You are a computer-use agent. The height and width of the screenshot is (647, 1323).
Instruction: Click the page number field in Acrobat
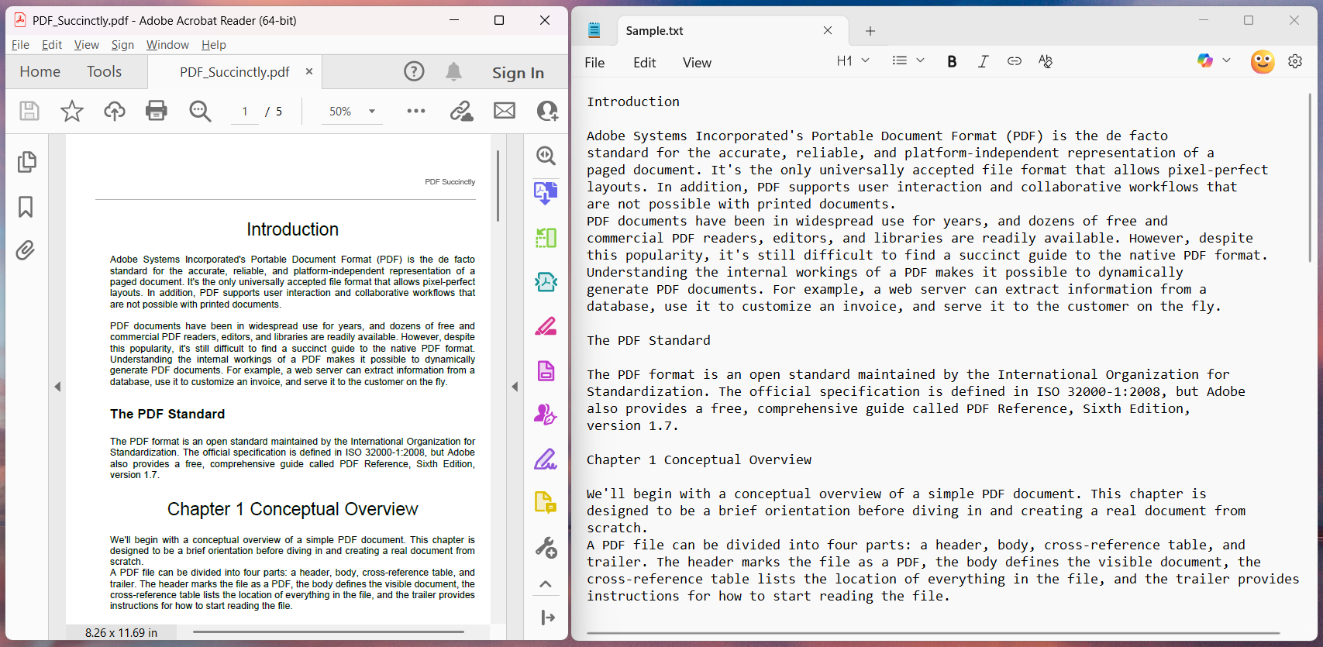(245, 112)
